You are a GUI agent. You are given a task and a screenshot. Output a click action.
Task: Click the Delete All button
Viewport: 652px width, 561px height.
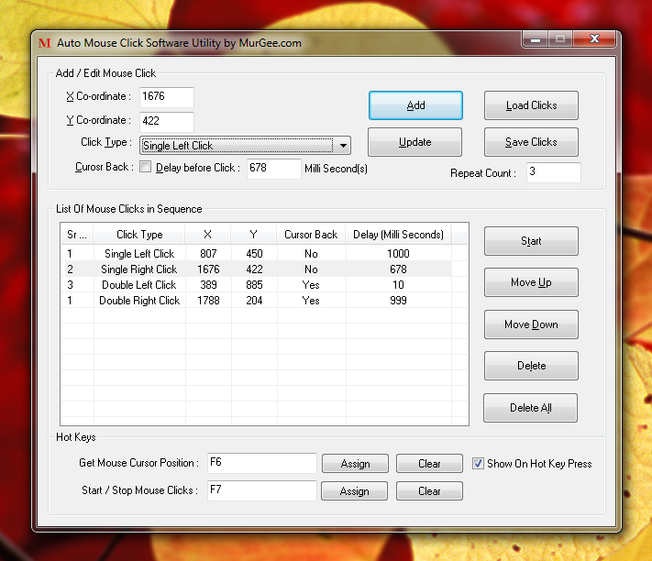(530, 408)
